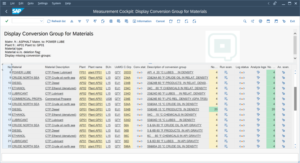Viewport: 300px width, 163px height.
Task: Click conversion group 534B link
Action: pyautogui.click(x=127, y=109)
